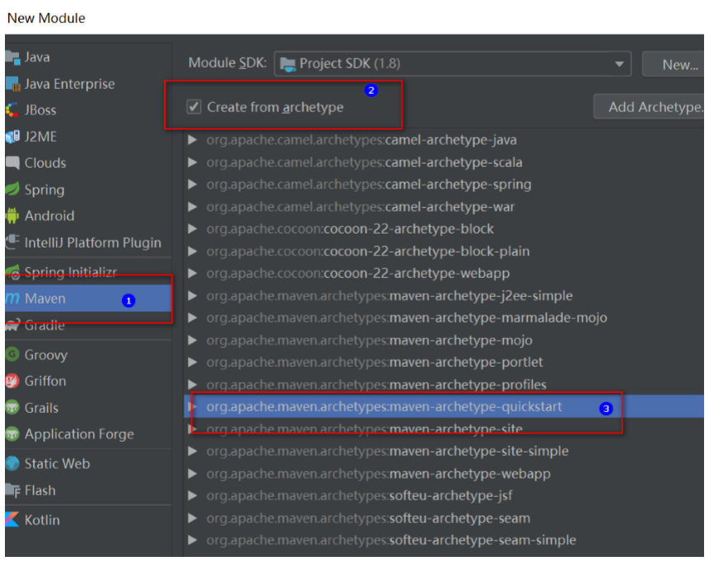Click the Clouds icon
The image size is (709, 561).
pyautogui.click(x=12, y=163)
